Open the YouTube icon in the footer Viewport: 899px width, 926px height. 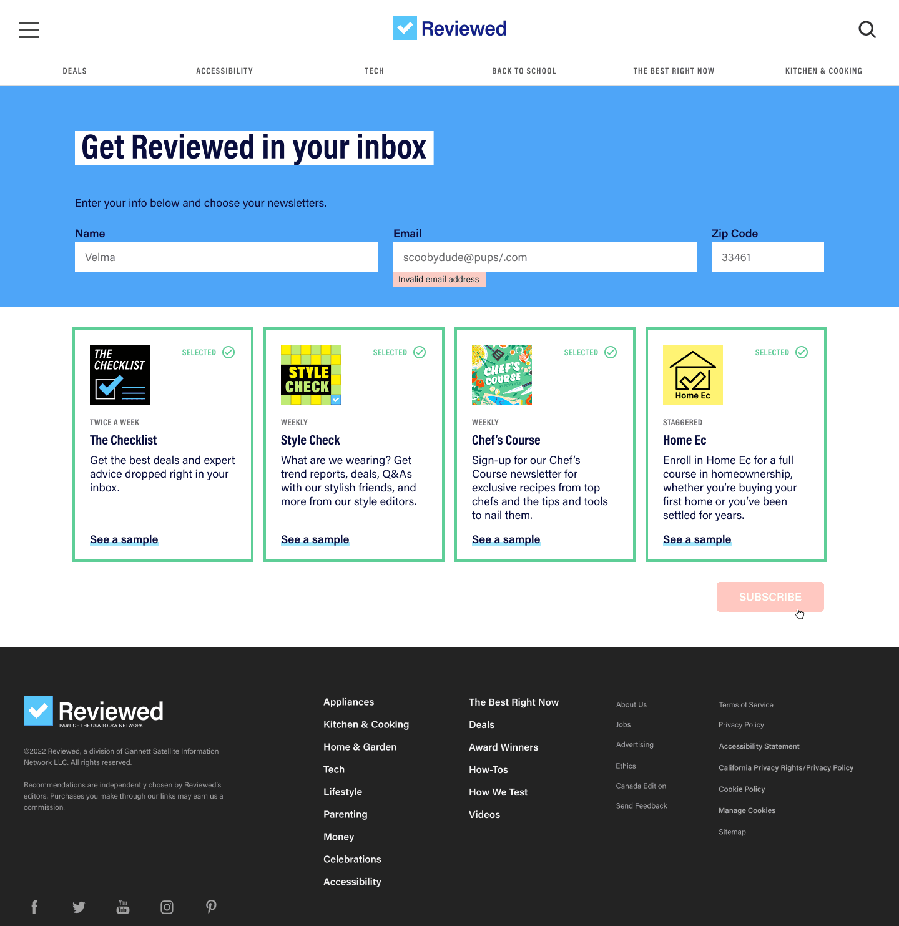[x=123, y=907]
